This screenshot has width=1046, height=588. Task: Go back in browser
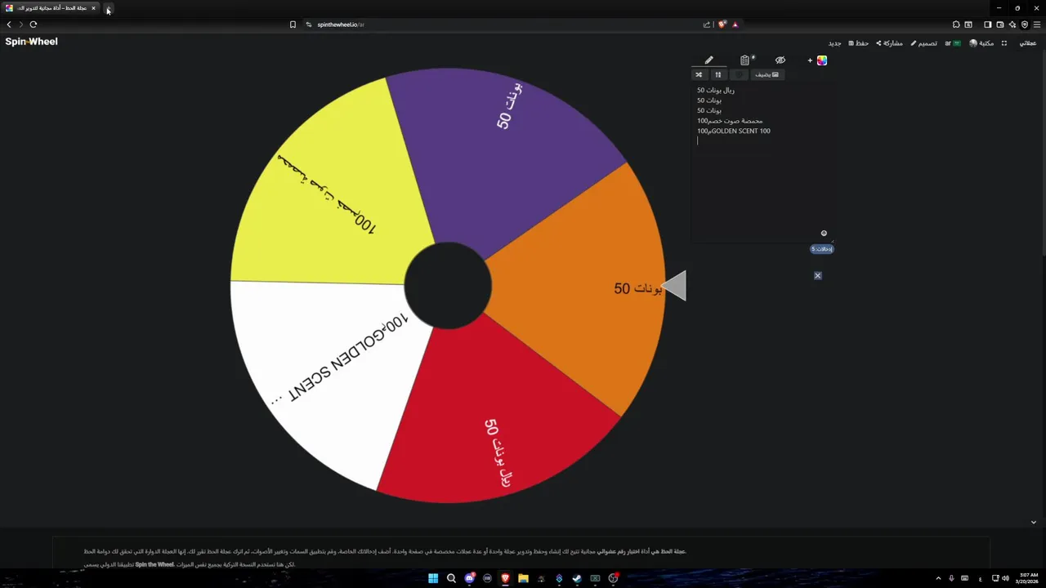tap(9, 24)
